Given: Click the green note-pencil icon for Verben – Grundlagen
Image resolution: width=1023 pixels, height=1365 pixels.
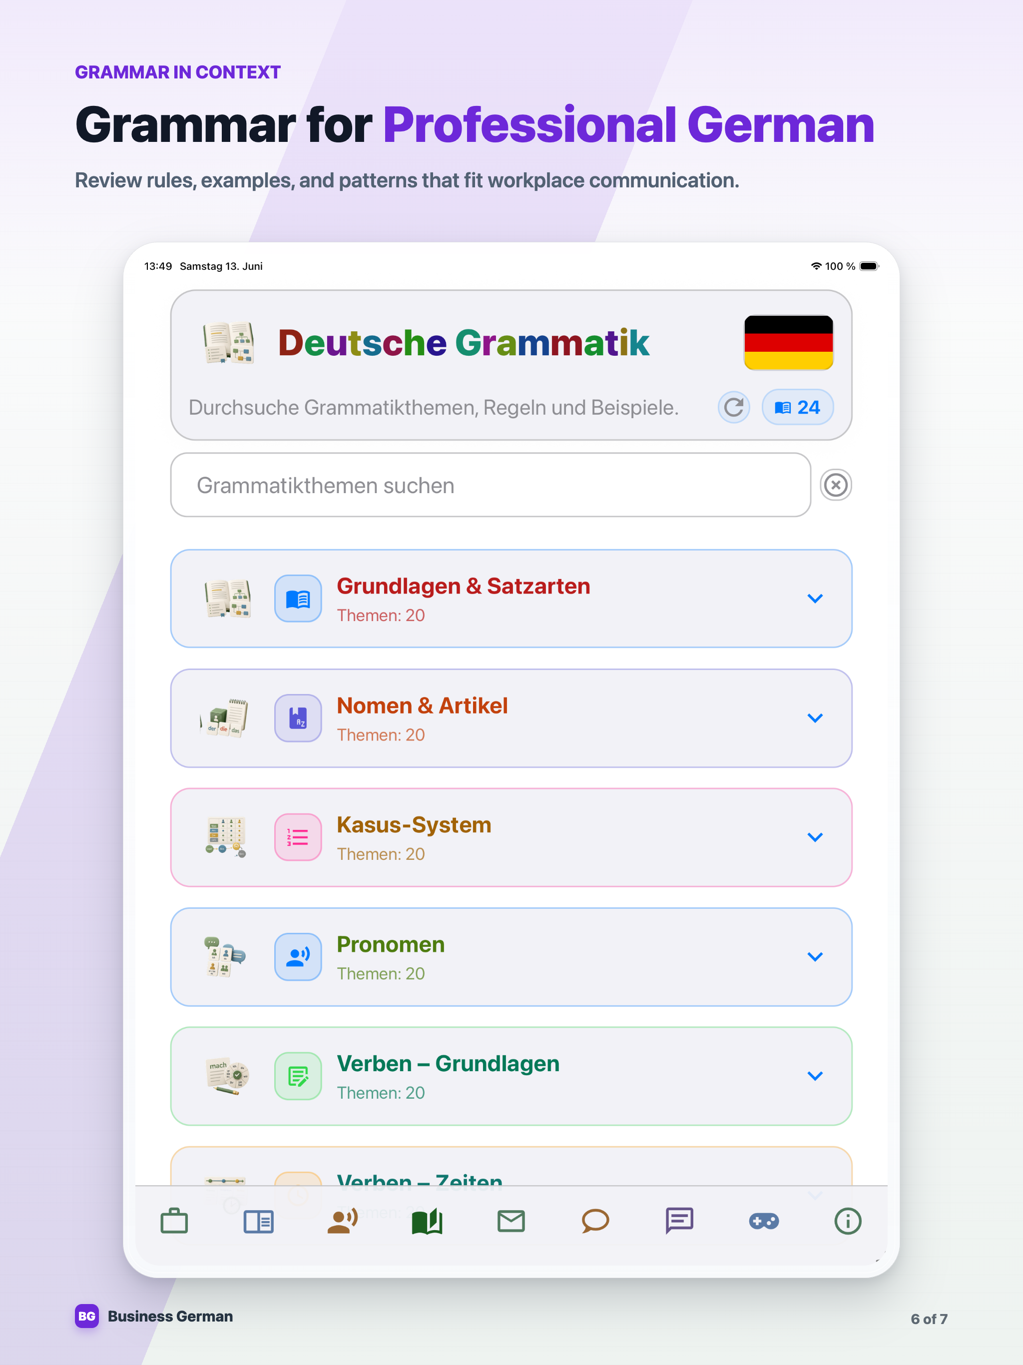Looking at the screenshot, I should (298, 1076).
